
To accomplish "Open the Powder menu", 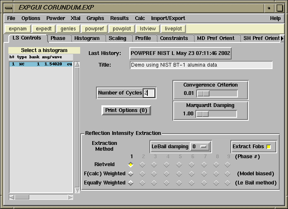I will coord(56,18).
